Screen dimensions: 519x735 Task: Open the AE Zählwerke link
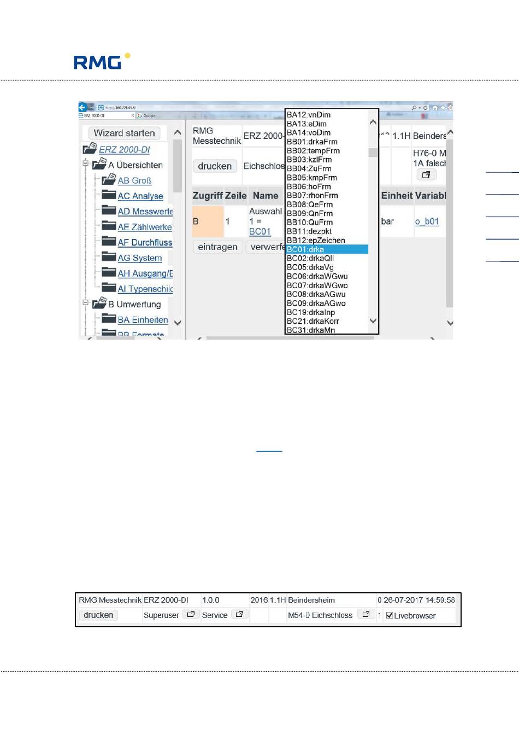145,226
